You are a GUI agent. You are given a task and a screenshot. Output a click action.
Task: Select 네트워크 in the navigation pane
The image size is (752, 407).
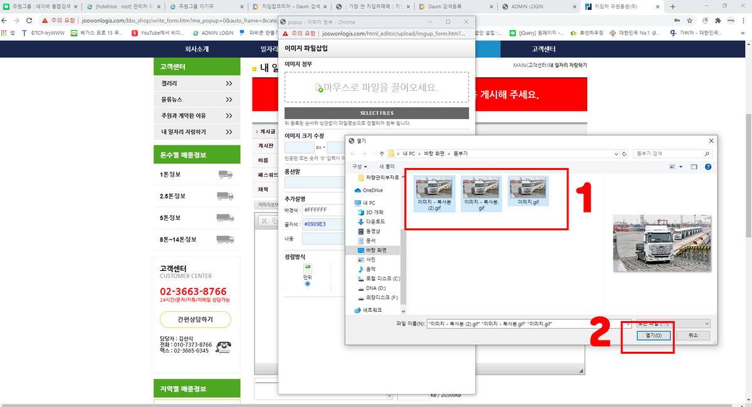pyautogui.click(x=368, y=309)
